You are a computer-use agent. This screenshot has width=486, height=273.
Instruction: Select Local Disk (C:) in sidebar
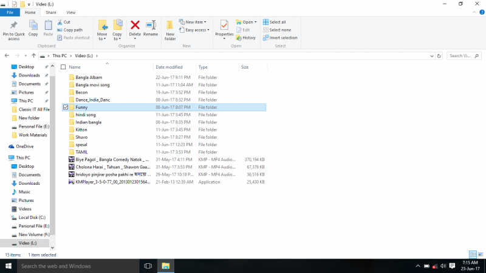(32, 218)
